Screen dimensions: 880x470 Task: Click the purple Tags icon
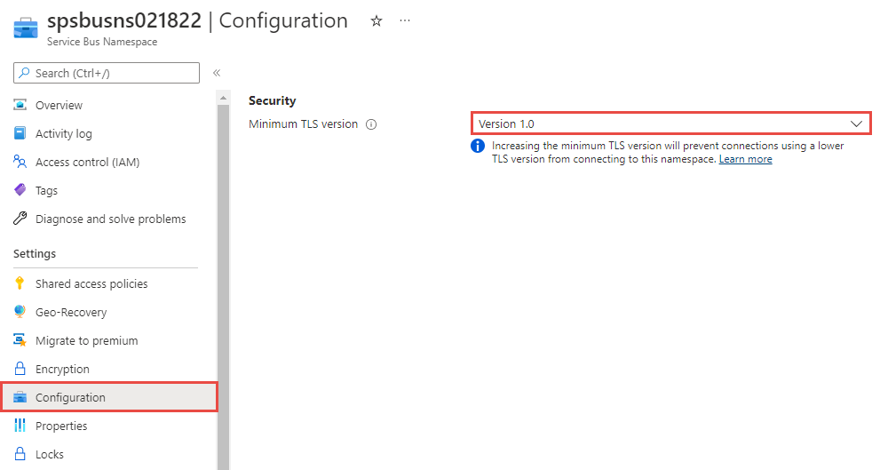pyautogui.click(x=20, y=190)
